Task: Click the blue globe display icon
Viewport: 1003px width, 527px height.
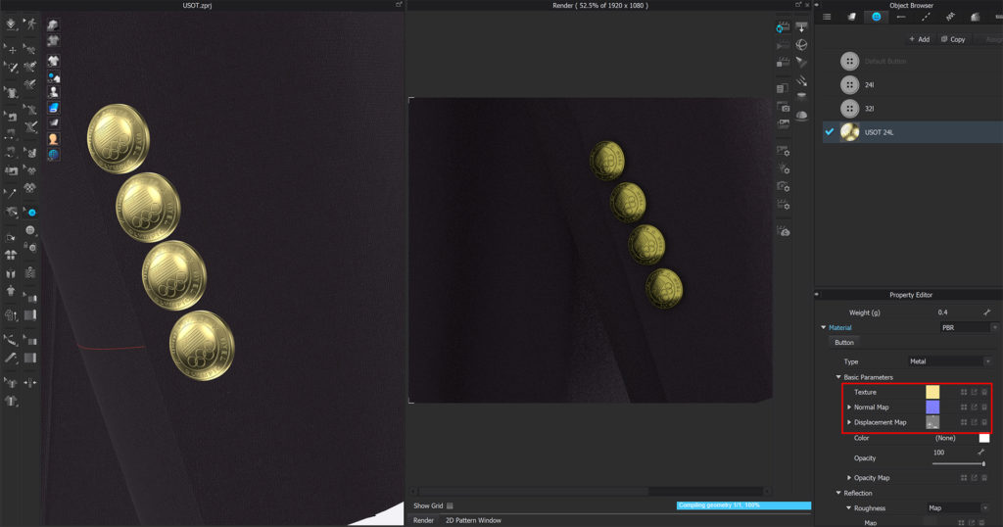Action: [53, 154]
